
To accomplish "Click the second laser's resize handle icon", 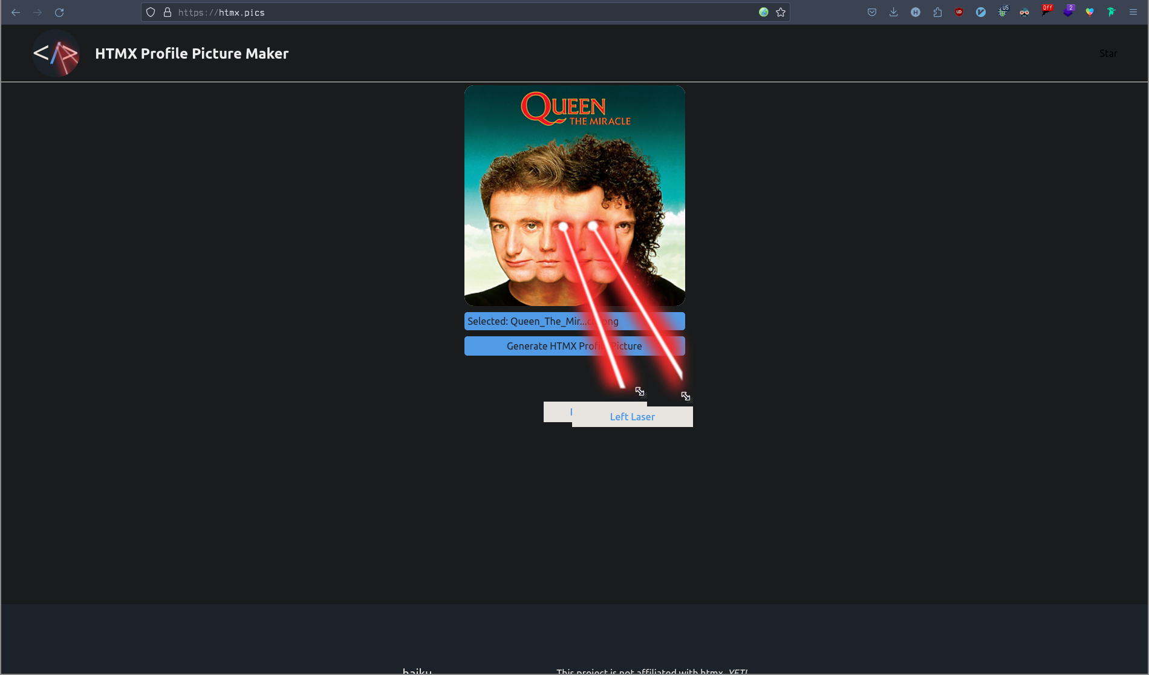I will coord(686,396).
